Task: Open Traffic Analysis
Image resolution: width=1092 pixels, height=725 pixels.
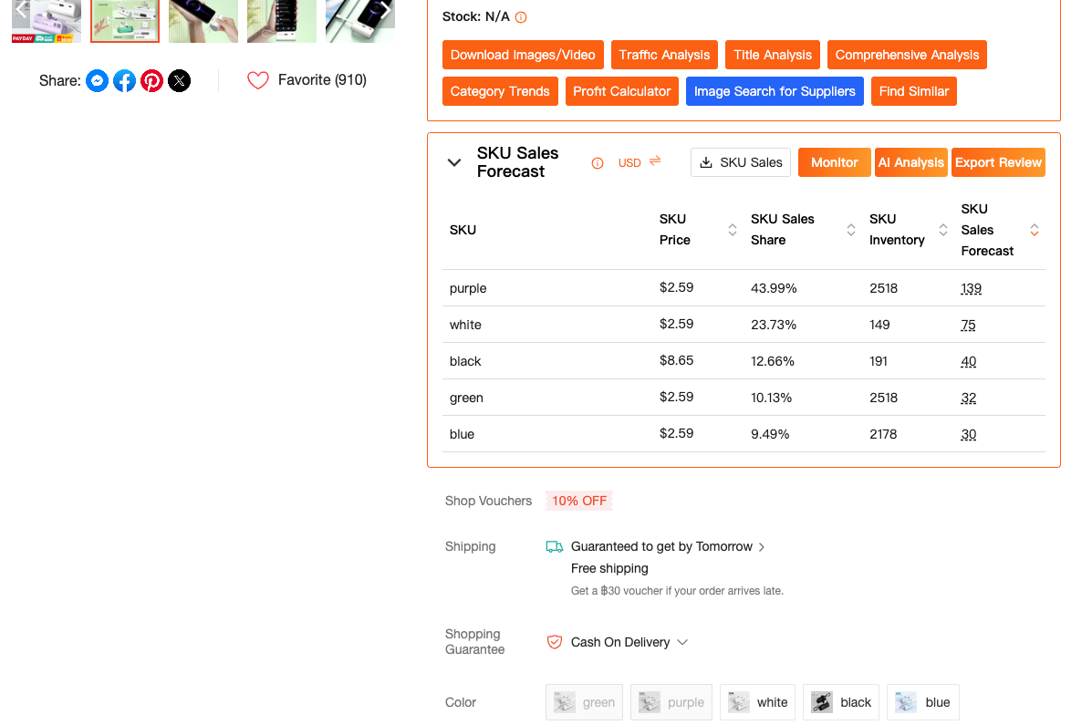Action: coord(664,55)
